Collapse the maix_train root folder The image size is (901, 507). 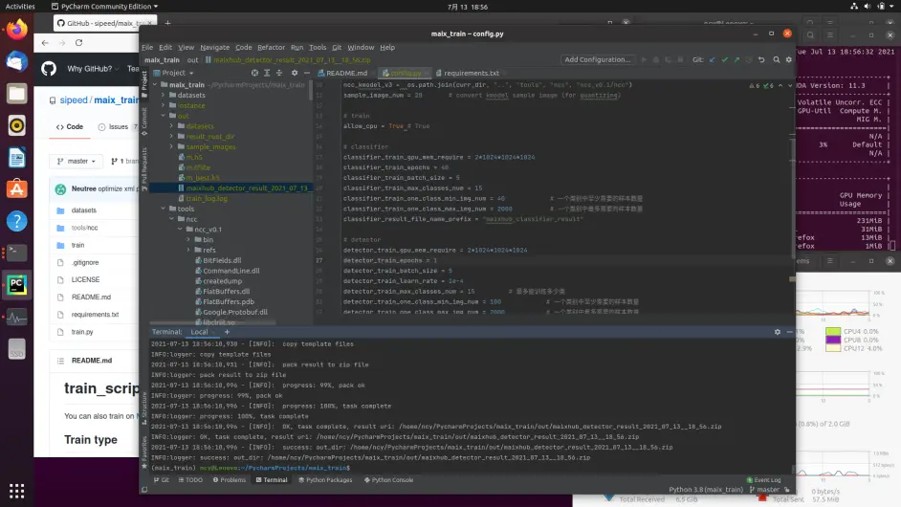(155, 84)
